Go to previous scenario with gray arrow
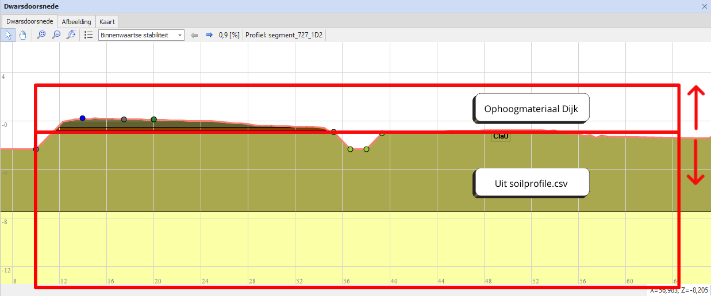 194,35
